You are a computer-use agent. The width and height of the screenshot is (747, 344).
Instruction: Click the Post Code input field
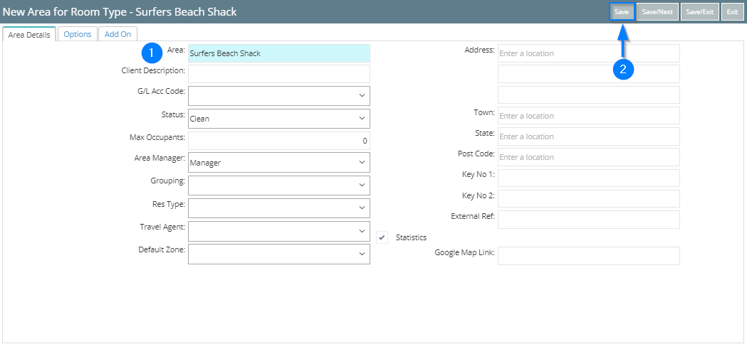pyautogui.click(x=588, y=157)
